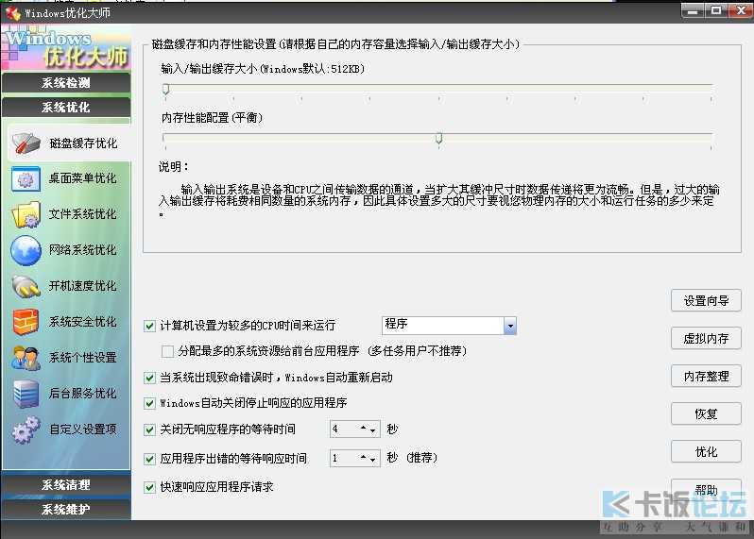Toggle 应用程序出错的等待响应时间 checkbox
The width and height of the screenshot is (754, 539).
click(x=149, y=459)
